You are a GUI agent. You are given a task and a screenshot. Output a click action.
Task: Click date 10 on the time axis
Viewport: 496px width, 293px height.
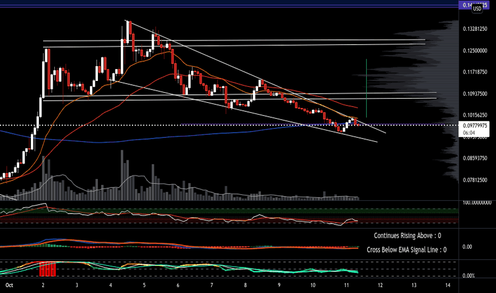pyautogui.click(x=313, y=285)
